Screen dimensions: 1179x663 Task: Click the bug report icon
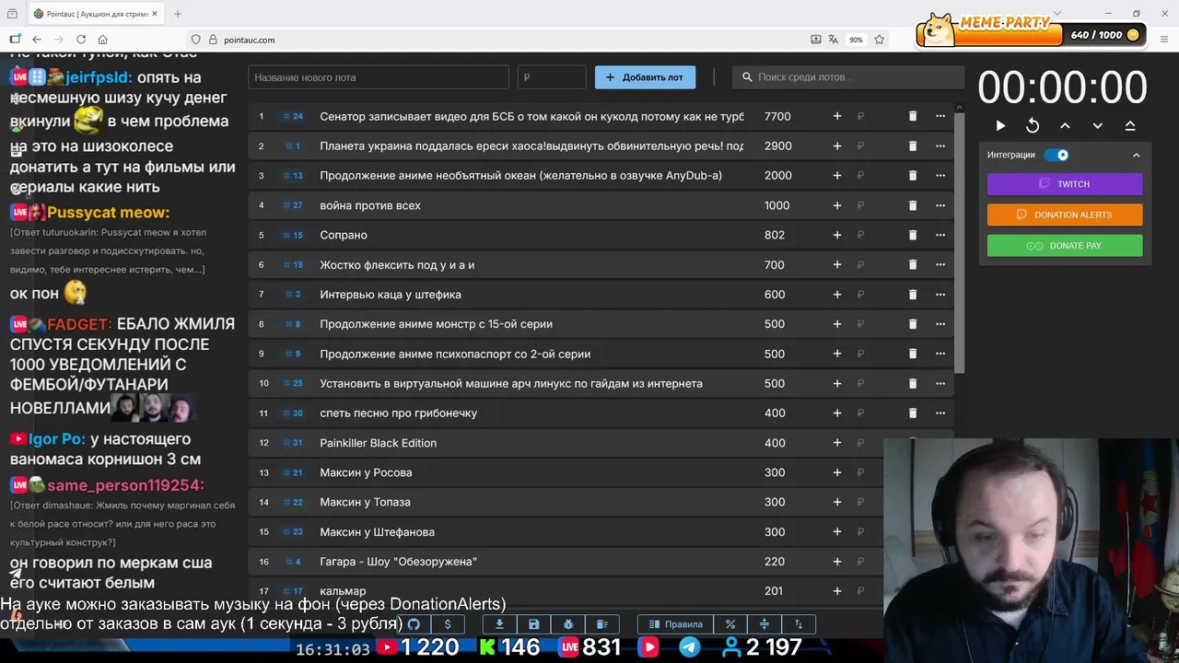[x=567, y=624]
